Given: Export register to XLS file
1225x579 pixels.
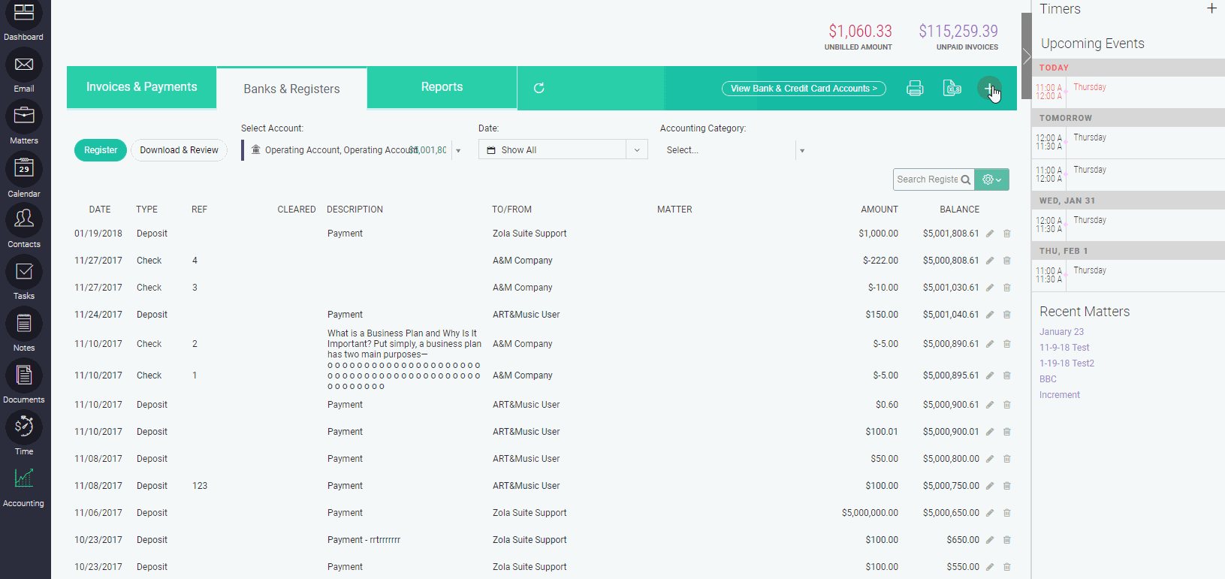Looking at the screenshot, I should click(952, 88).
